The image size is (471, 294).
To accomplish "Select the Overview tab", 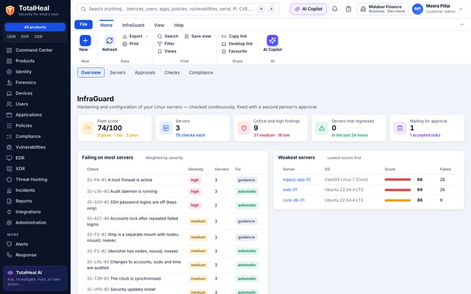I will point(91,73).
